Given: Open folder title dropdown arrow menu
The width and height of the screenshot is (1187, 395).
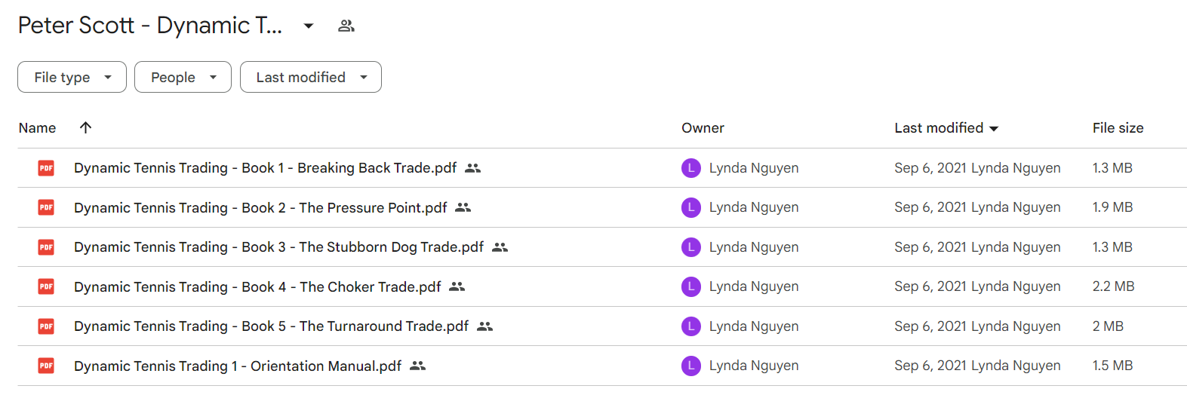Looking at the screenshot, I should pyautogui.click(x=309, y=26).
